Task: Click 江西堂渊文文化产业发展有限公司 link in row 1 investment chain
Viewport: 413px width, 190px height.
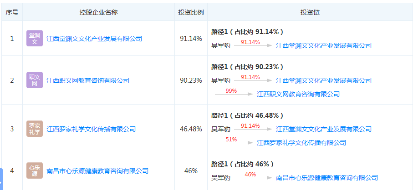Action: pyautogui.click(x=324, y=45)
